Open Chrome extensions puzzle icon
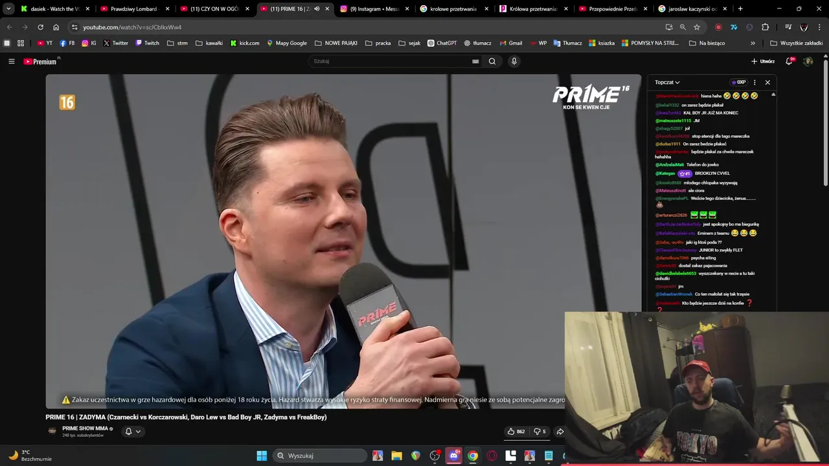Viewport: 829px width, 466px height. [x=765, y=27]
